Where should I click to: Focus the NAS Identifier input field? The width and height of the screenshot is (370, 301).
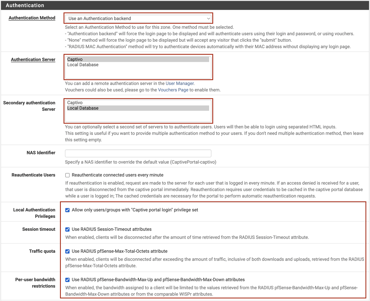tap(138, 153)
